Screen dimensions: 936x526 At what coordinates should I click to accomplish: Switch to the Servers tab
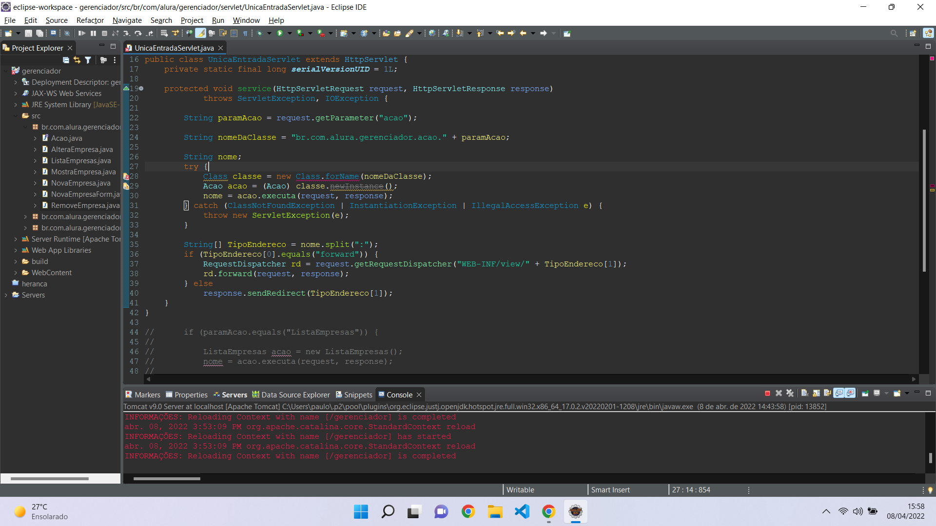(x=230, y=394)
